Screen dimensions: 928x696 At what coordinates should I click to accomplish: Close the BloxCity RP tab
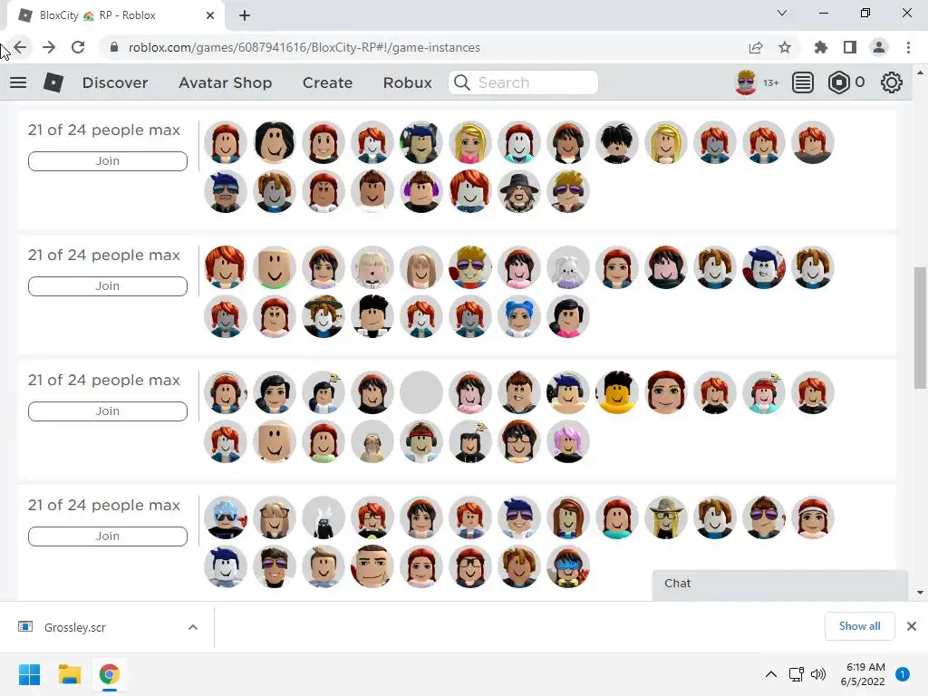pos(210,15)
